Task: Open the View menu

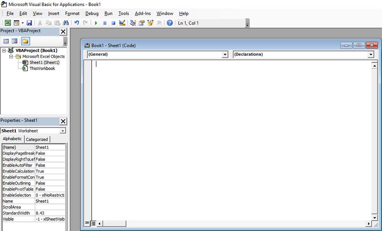Action: 37,13
